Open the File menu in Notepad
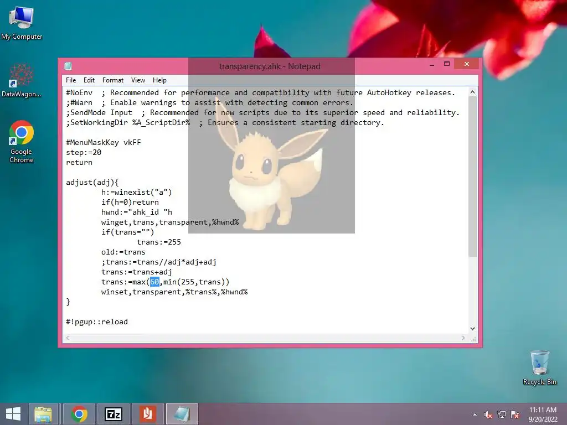 (71, 80)
